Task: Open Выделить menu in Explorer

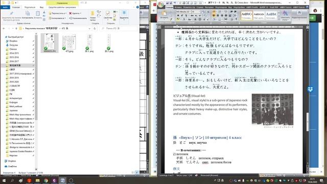Action: (x=124, y=15)
